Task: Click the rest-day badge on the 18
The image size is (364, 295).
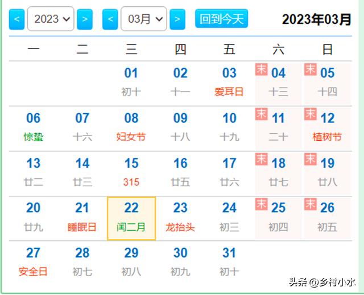Action: pyautogui.click(x=261, y=159)
